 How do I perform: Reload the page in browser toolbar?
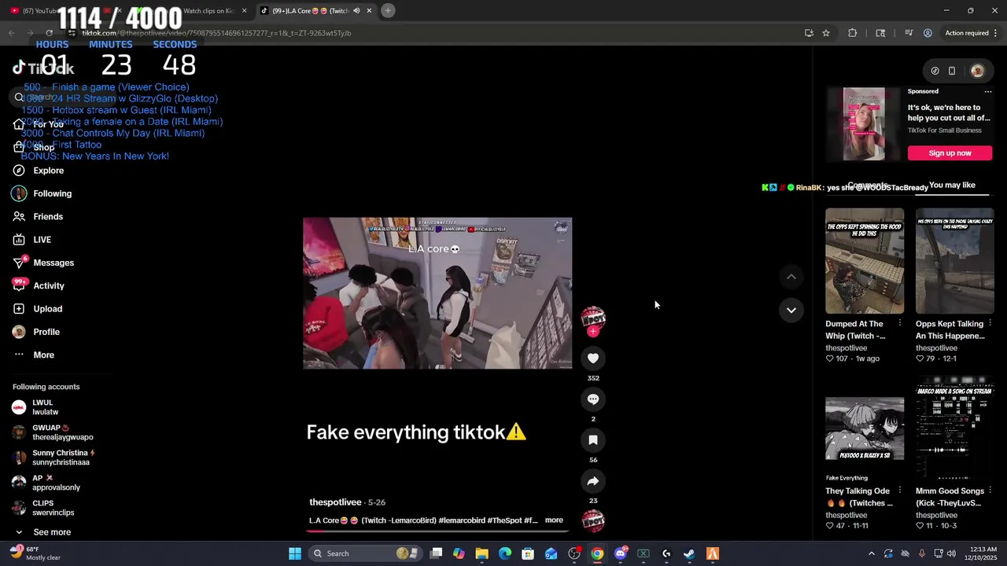point(49,33)
